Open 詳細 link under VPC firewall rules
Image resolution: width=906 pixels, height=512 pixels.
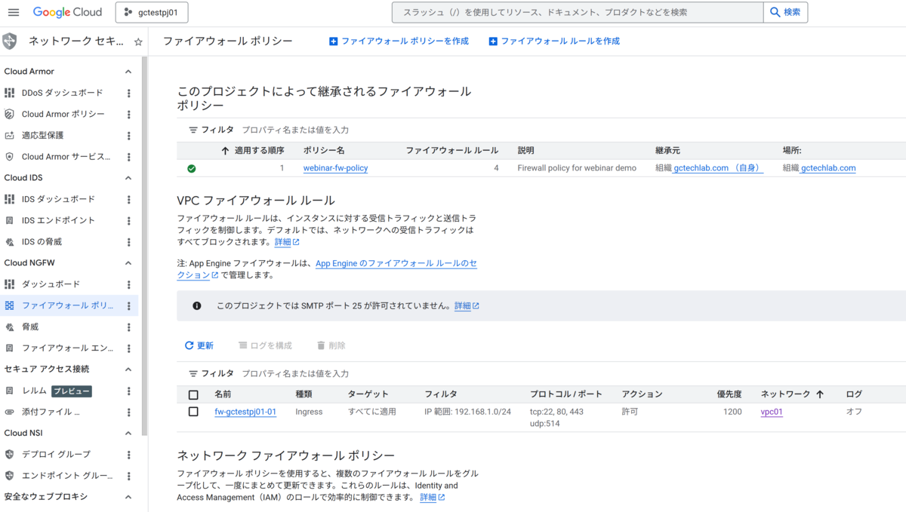[287, 243]
